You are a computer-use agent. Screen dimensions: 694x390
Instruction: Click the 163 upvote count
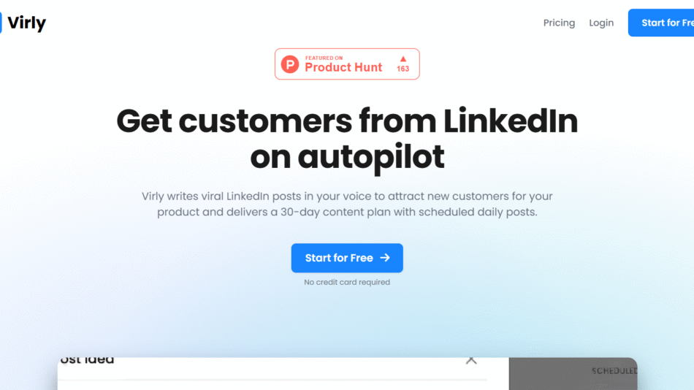pyautogui.click(x=403, y=69)
